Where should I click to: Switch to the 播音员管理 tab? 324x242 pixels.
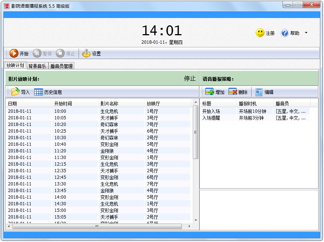pos(62,66)
